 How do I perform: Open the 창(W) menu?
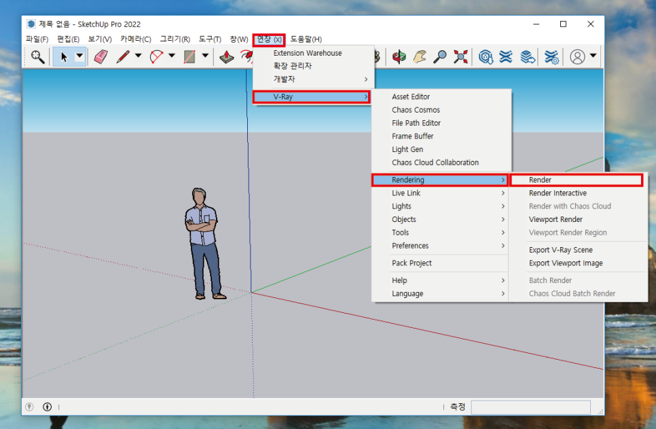click(239, 39)
